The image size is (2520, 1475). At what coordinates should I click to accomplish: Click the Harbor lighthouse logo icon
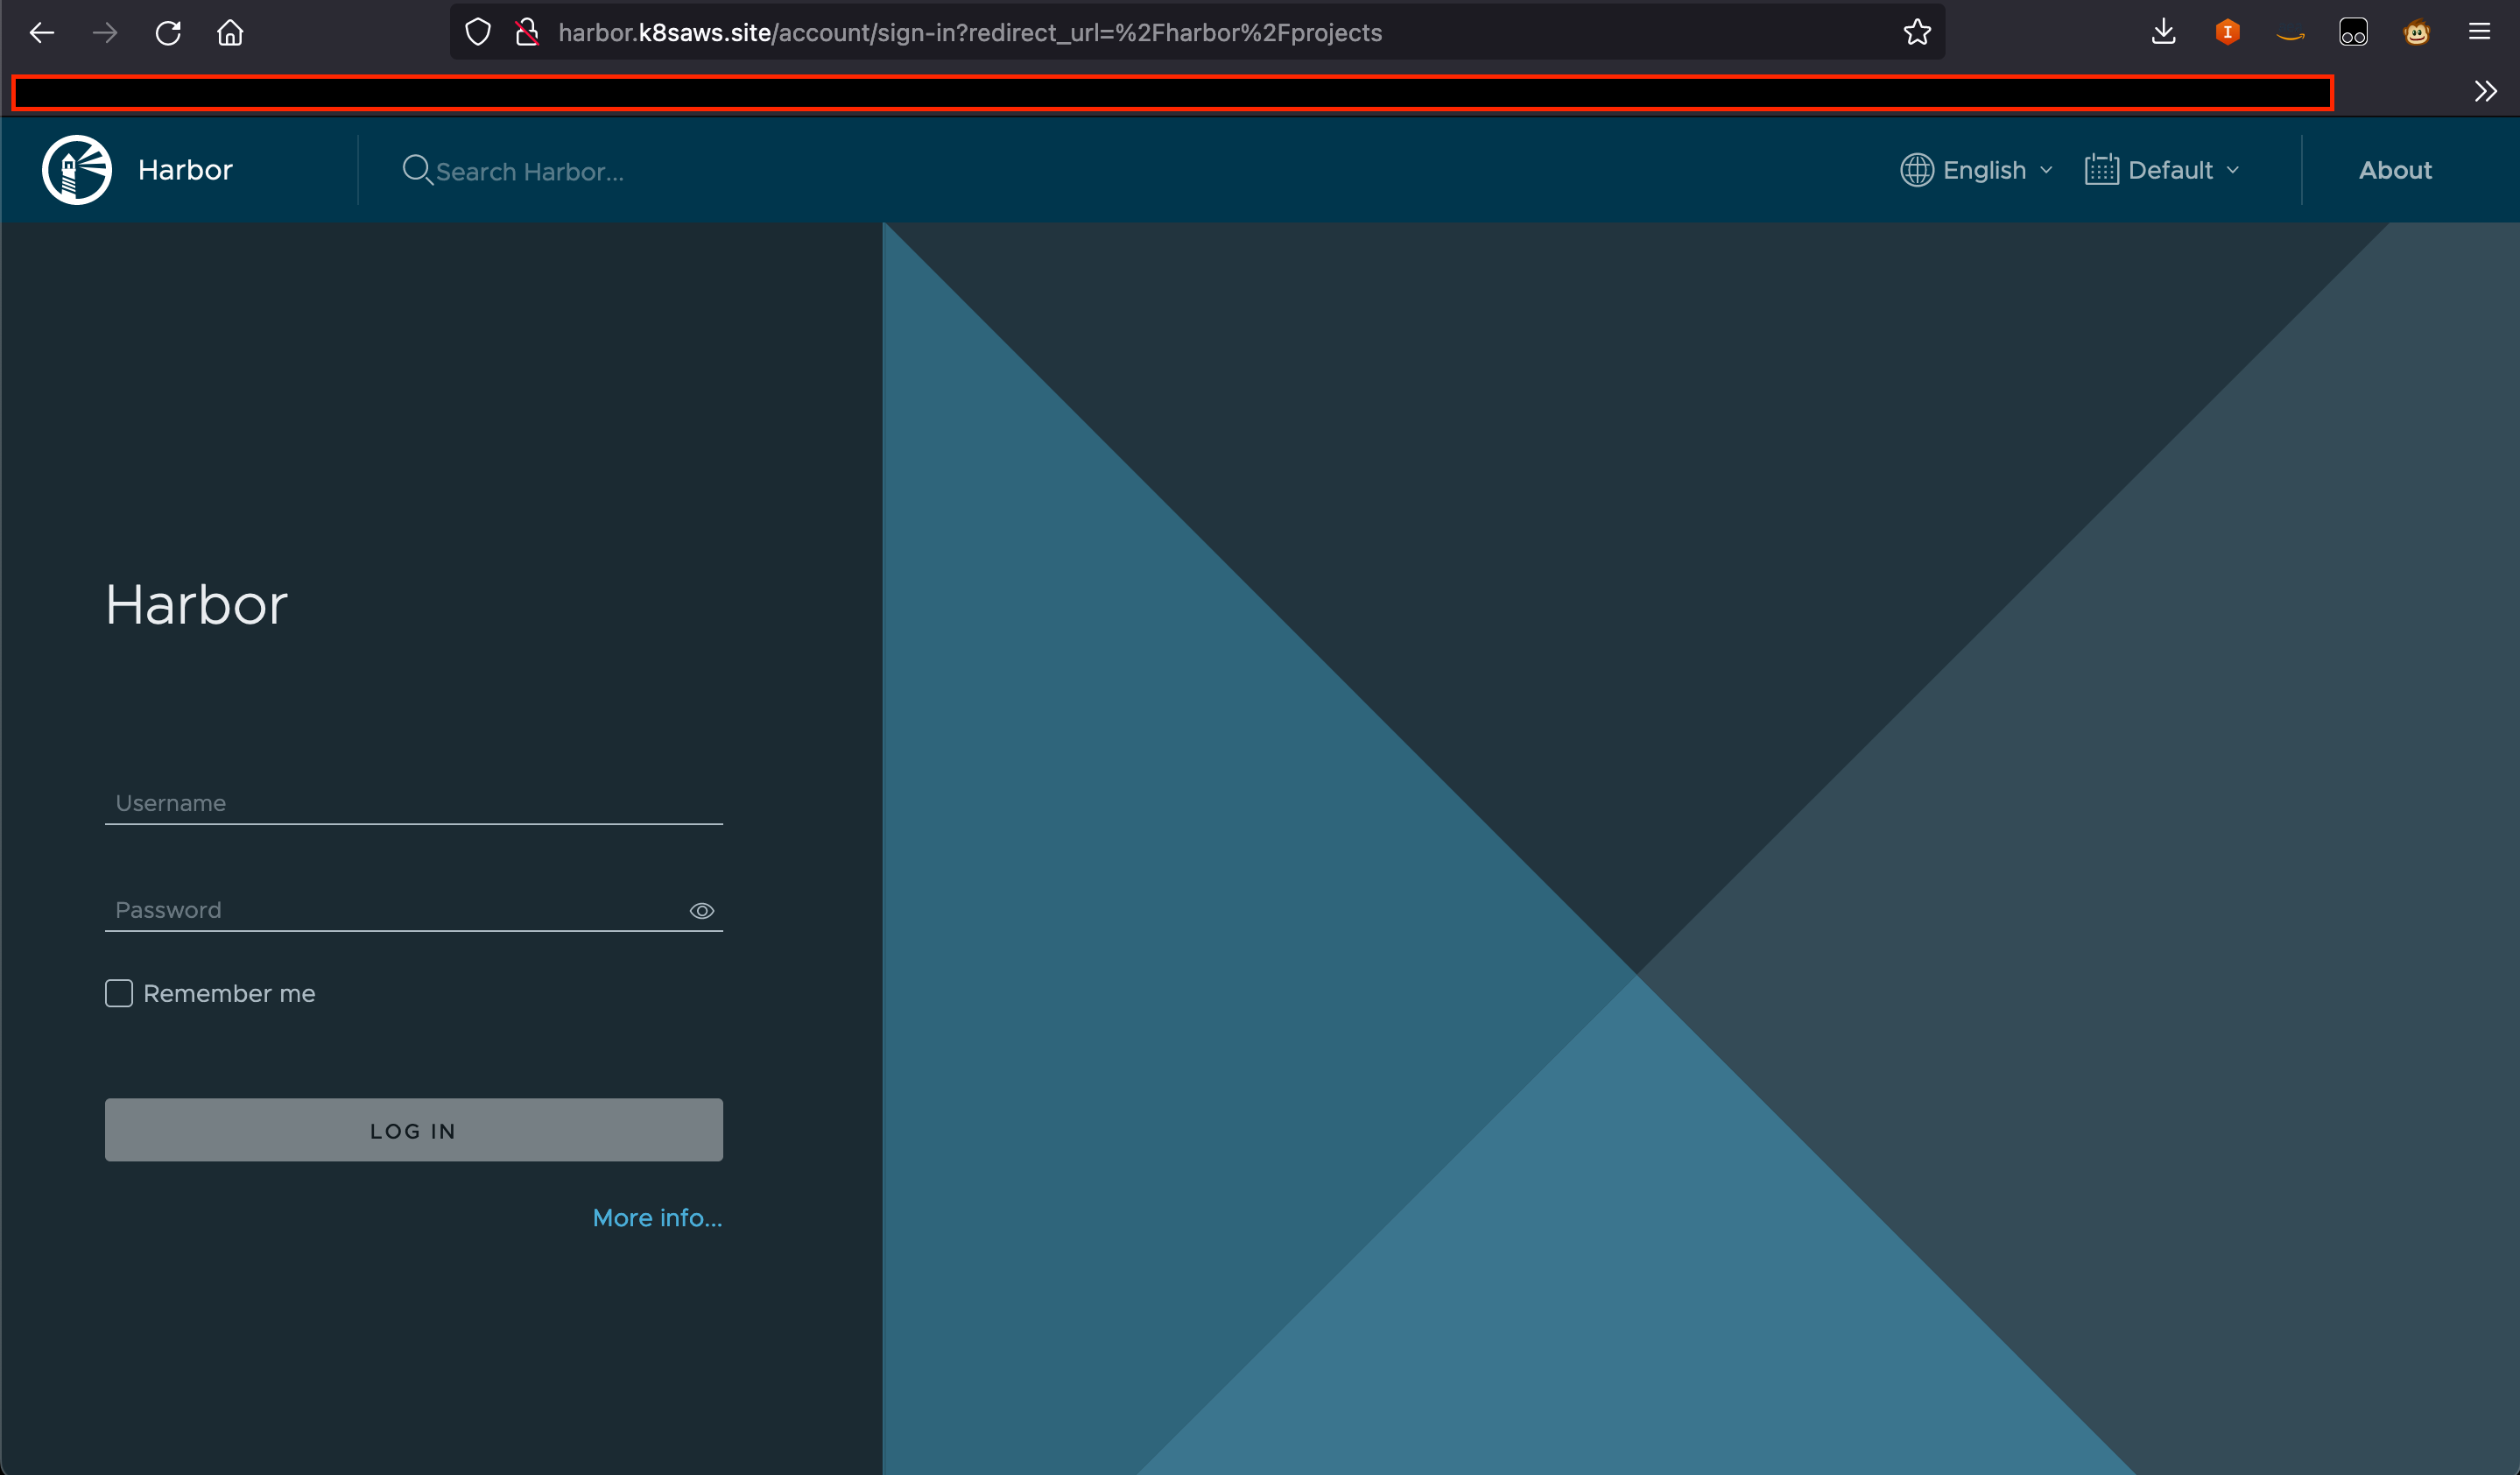77,170
